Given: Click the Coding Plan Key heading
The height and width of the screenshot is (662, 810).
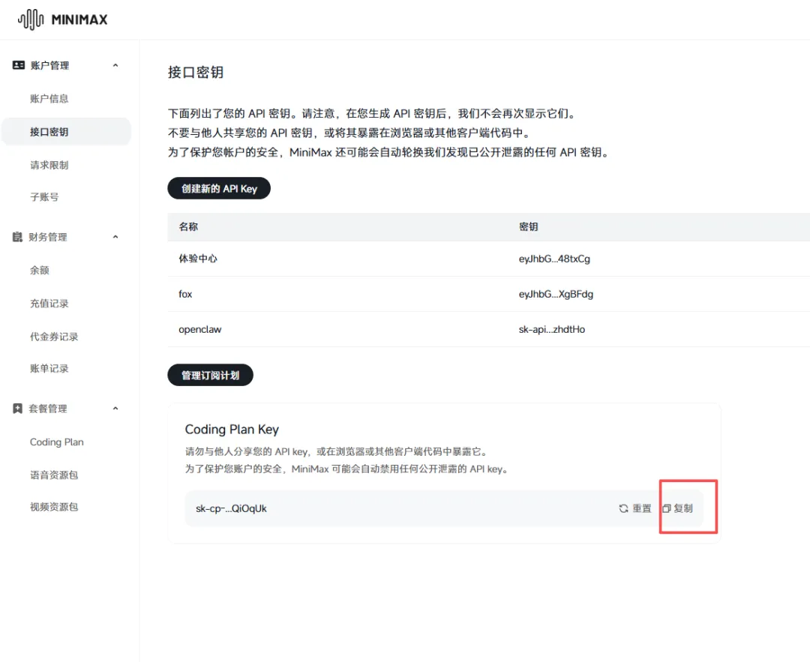Looking at the screenshot, I should [232, 430].
